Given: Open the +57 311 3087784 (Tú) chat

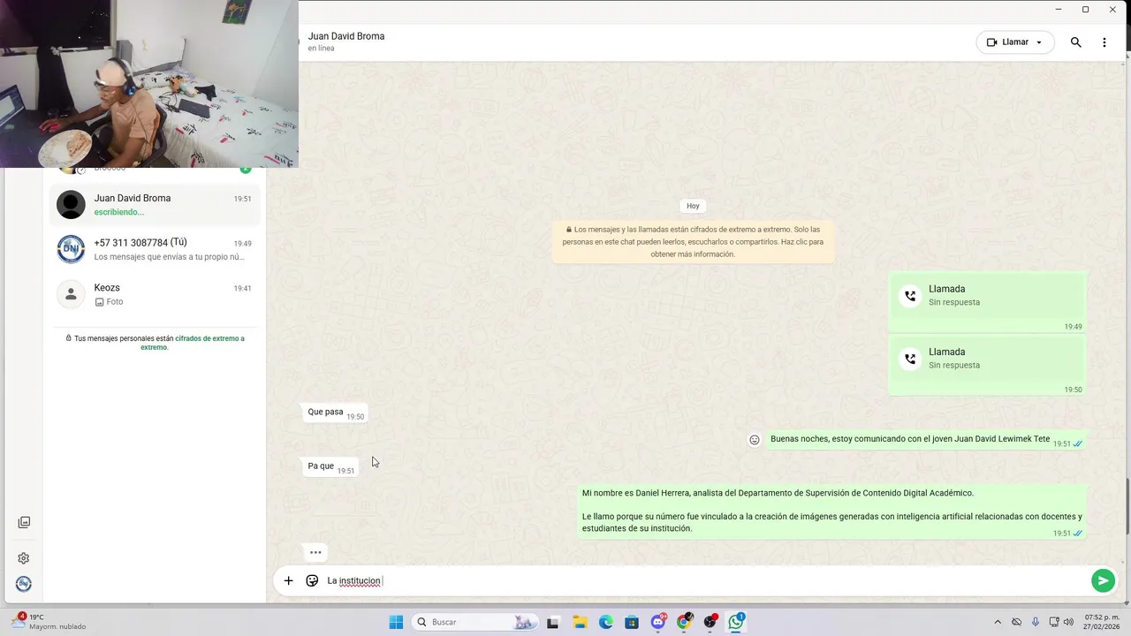Looking at the screenshot, I should click(x=155, y=249).
